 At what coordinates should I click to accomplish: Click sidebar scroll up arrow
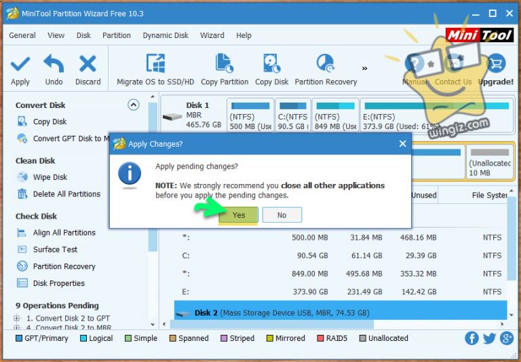pos(153,97)
